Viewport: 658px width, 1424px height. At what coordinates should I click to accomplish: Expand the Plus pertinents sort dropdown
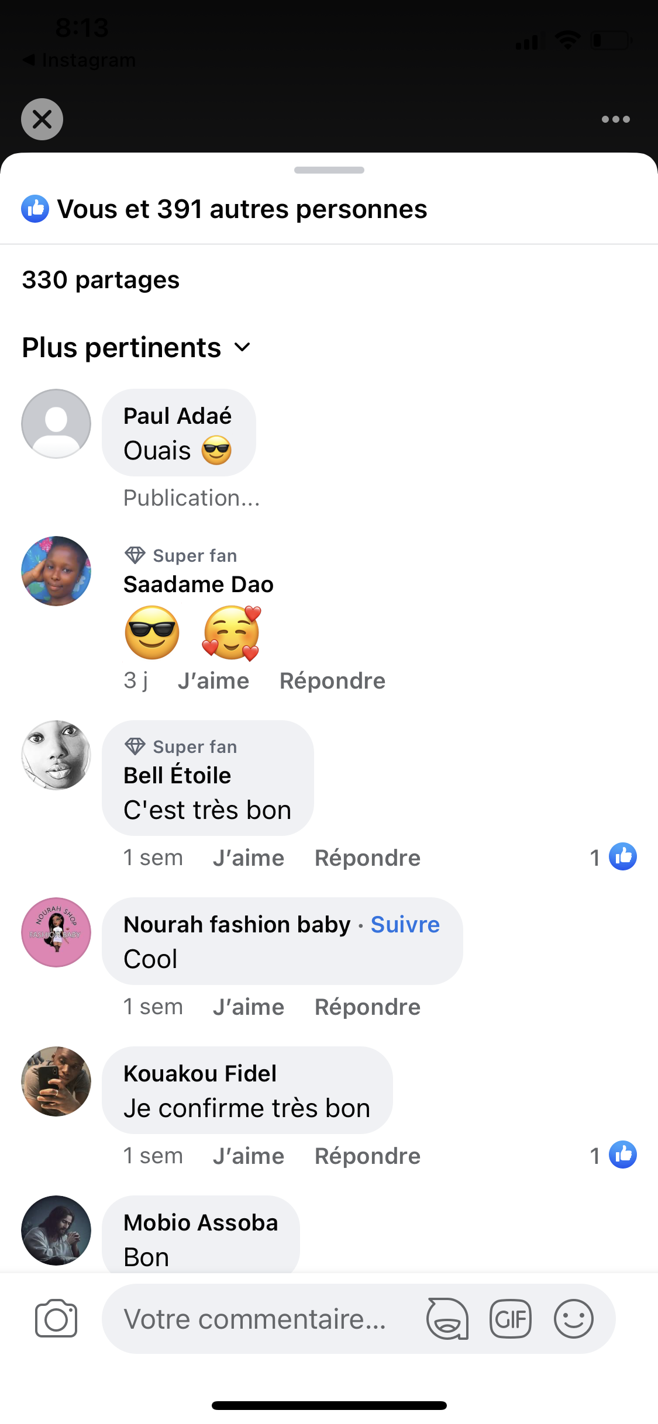click(137, 348)
